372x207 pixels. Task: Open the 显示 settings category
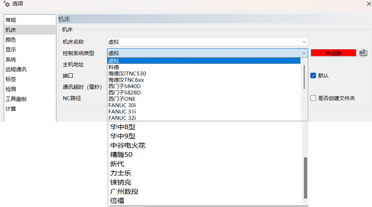30,50
